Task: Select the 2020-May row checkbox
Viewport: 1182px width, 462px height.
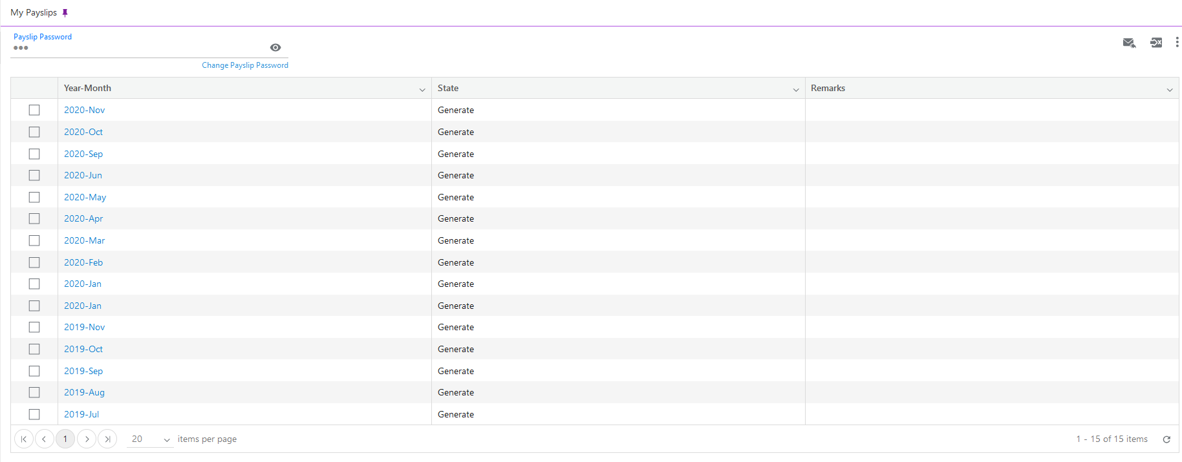Action: click(34, 197)
